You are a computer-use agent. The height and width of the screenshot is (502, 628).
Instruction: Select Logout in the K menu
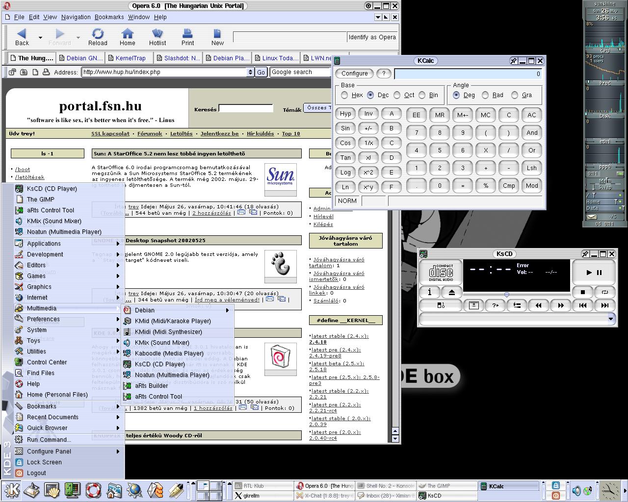pyautogui.click(x=68, y=473)
